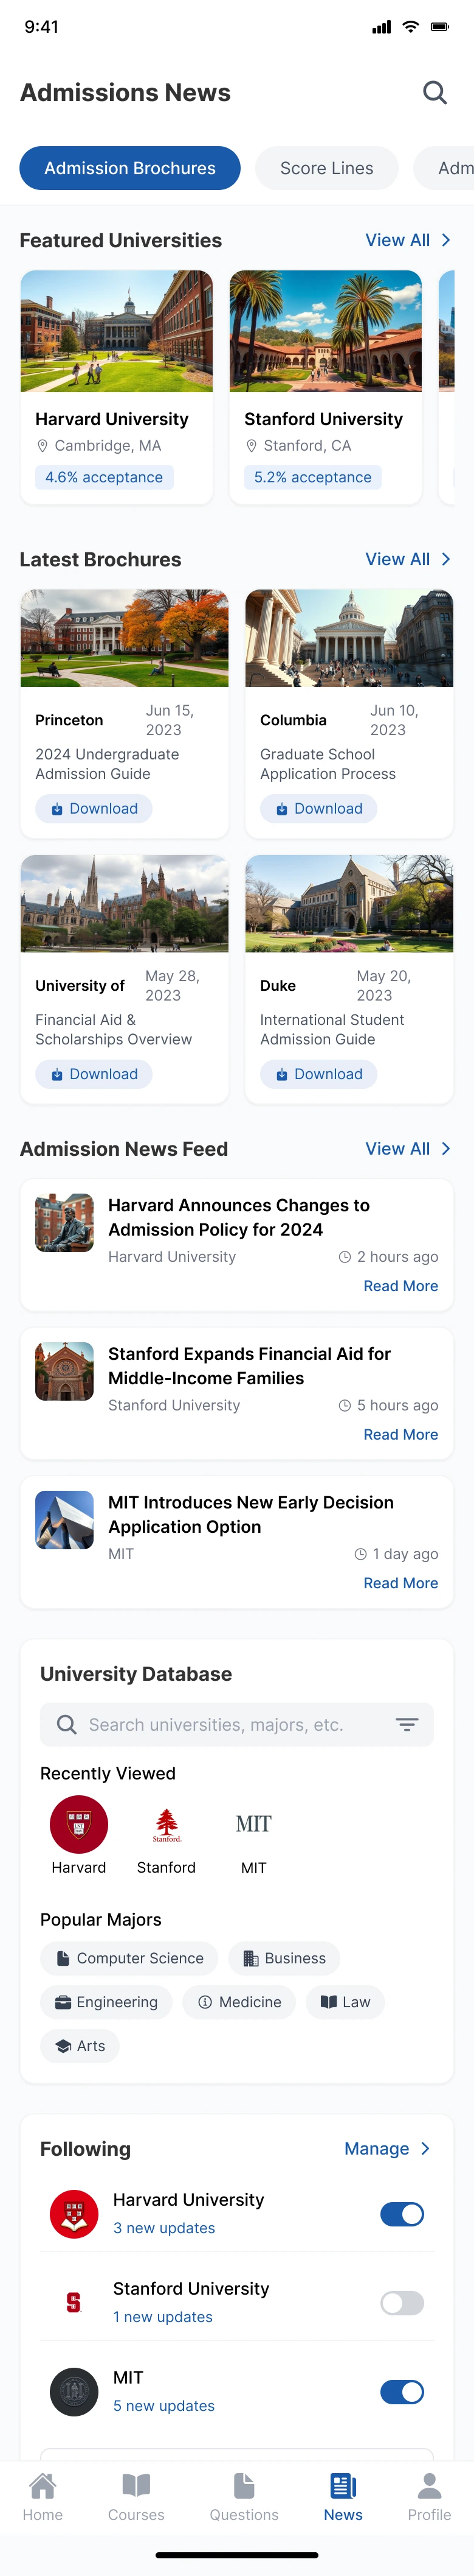Open the Home tab icon
Image resolution: width=474 pixels, height=2576 pixels.
(x=43, y=2485)
